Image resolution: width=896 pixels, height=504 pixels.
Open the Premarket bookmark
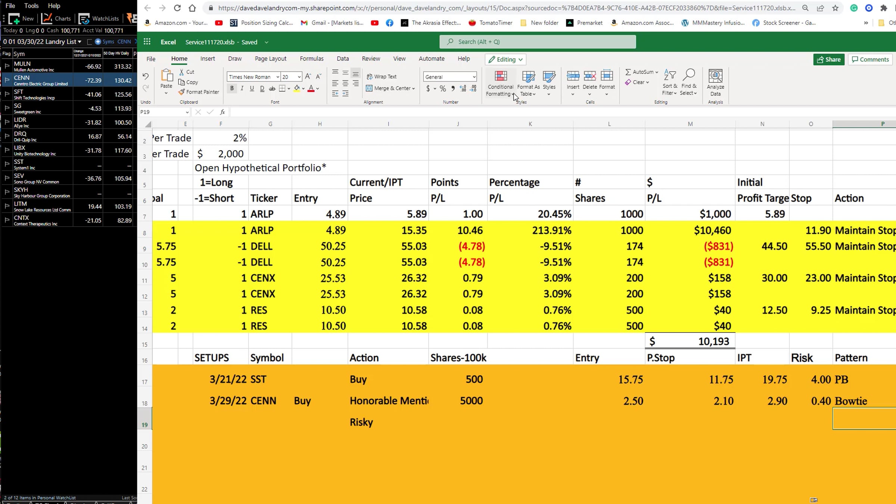(584, 23)
